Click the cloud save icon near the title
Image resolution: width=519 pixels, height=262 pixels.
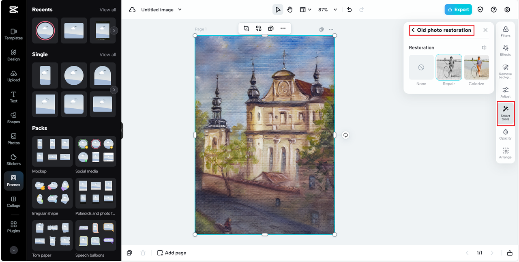[132, 10]
